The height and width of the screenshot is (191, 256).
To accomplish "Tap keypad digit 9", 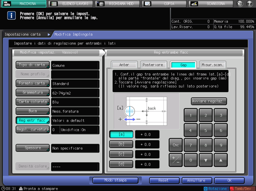I will pos(221,145).
